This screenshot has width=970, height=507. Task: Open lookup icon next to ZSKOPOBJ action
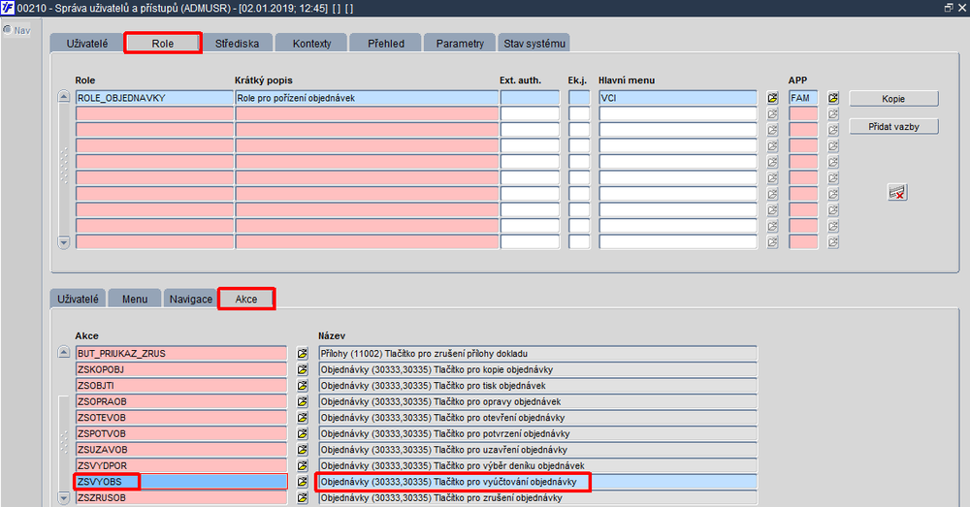pyautogui.click(x=302, y=369)
